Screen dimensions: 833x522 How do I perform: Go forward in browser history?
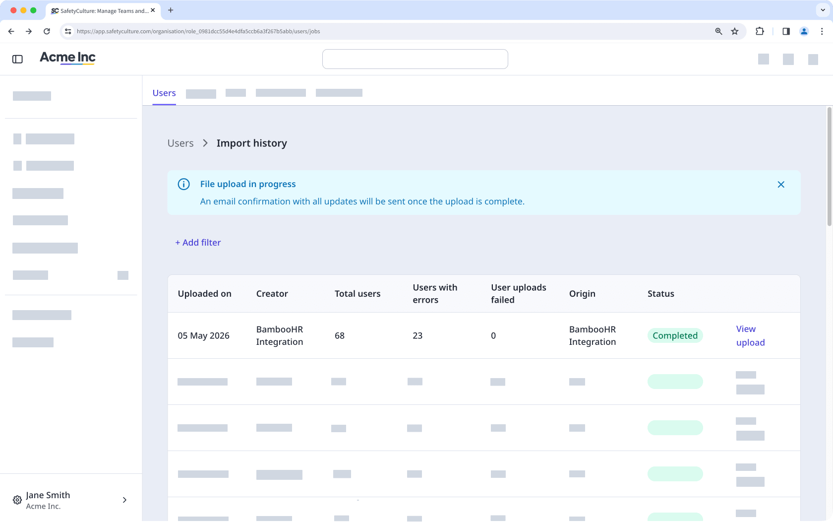[29, 31]
